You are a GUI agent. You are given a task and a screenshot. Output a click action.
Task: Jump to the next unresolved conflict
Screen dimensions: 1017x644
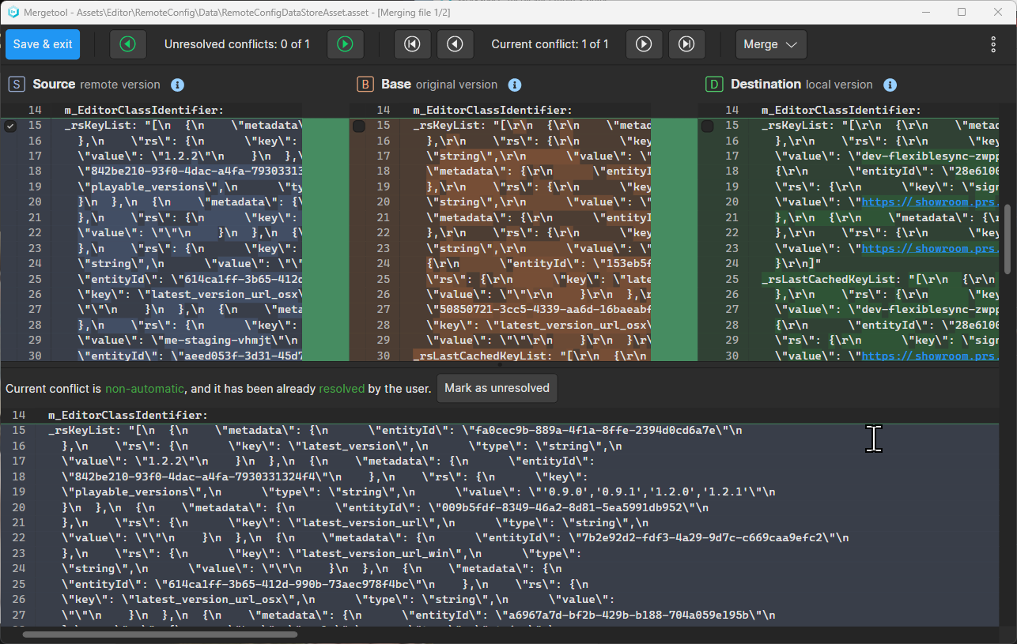346,44
